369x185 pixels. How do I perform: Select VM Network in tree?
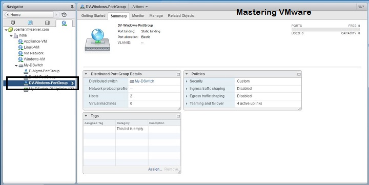point(34,53)
